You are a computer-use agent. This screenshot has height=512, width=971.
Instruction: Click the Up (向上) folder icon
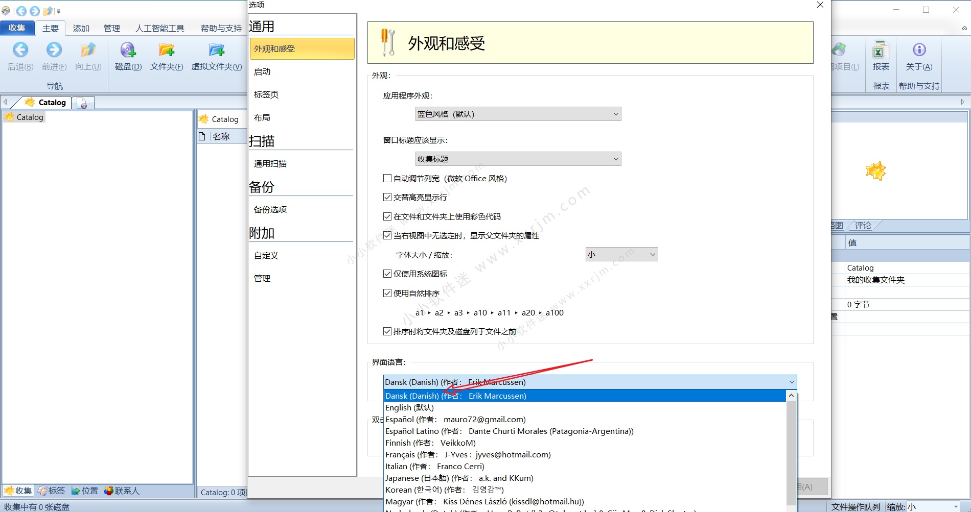point(88,50)
